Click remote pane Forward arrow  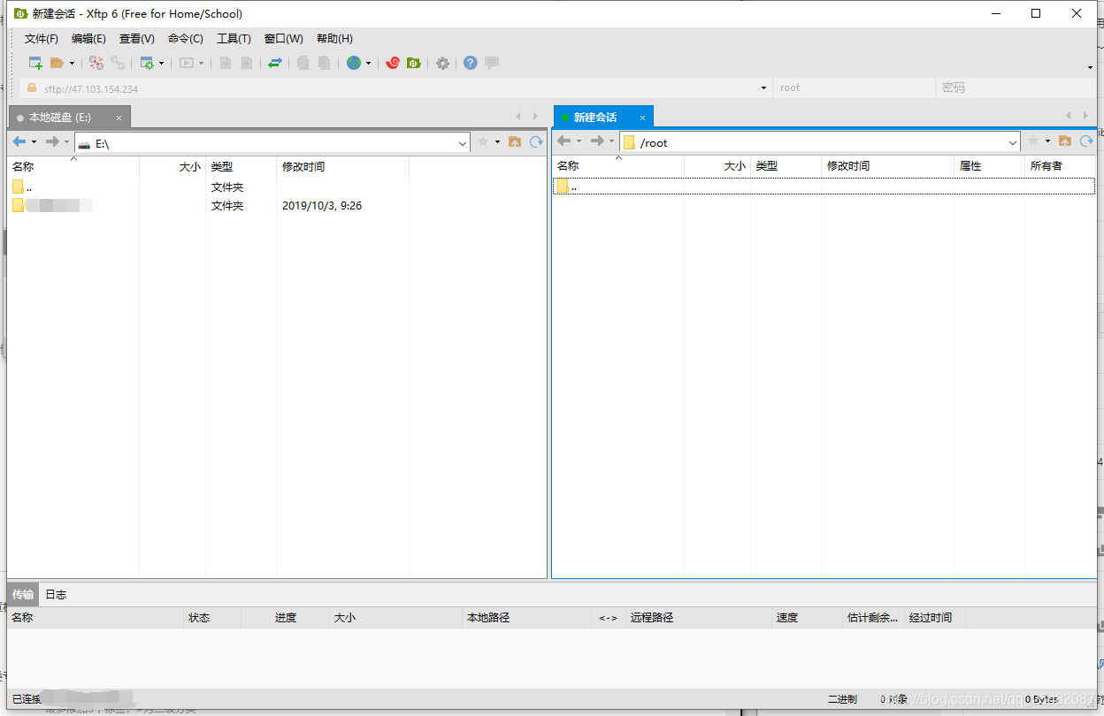coord(598,141)
